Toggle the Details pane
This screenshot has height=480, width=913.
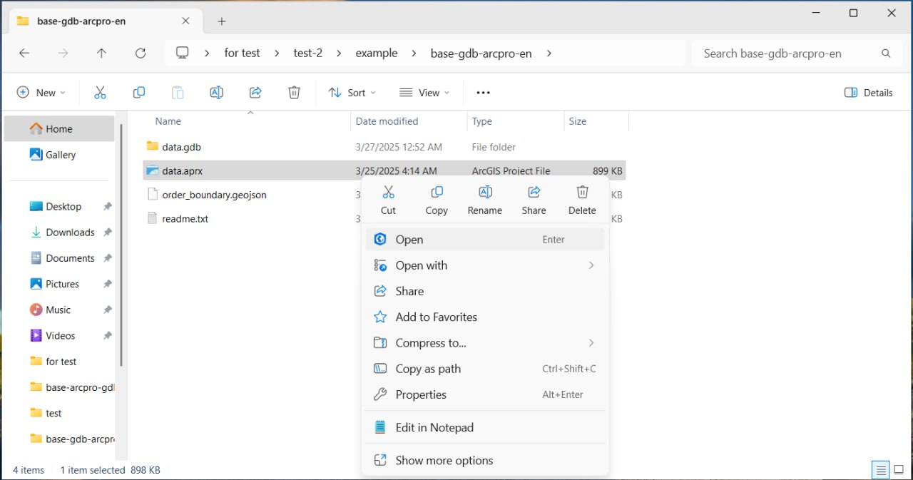click(x=868, y=93)
